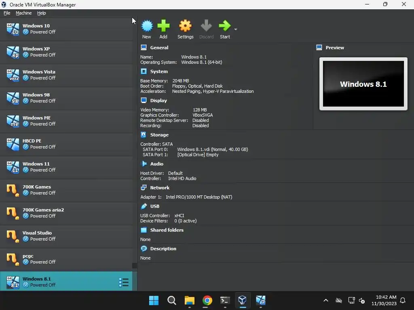Open Google Chrome from the taskbar
The width and height of the screenshot is (414, 310).
click(x=207, y=300)
